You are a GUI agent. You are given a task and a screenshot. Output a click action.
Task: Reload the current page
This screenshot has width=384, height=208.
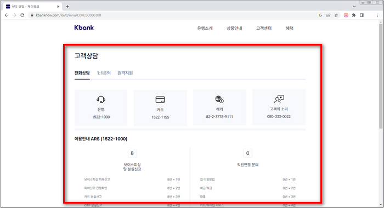22,15
